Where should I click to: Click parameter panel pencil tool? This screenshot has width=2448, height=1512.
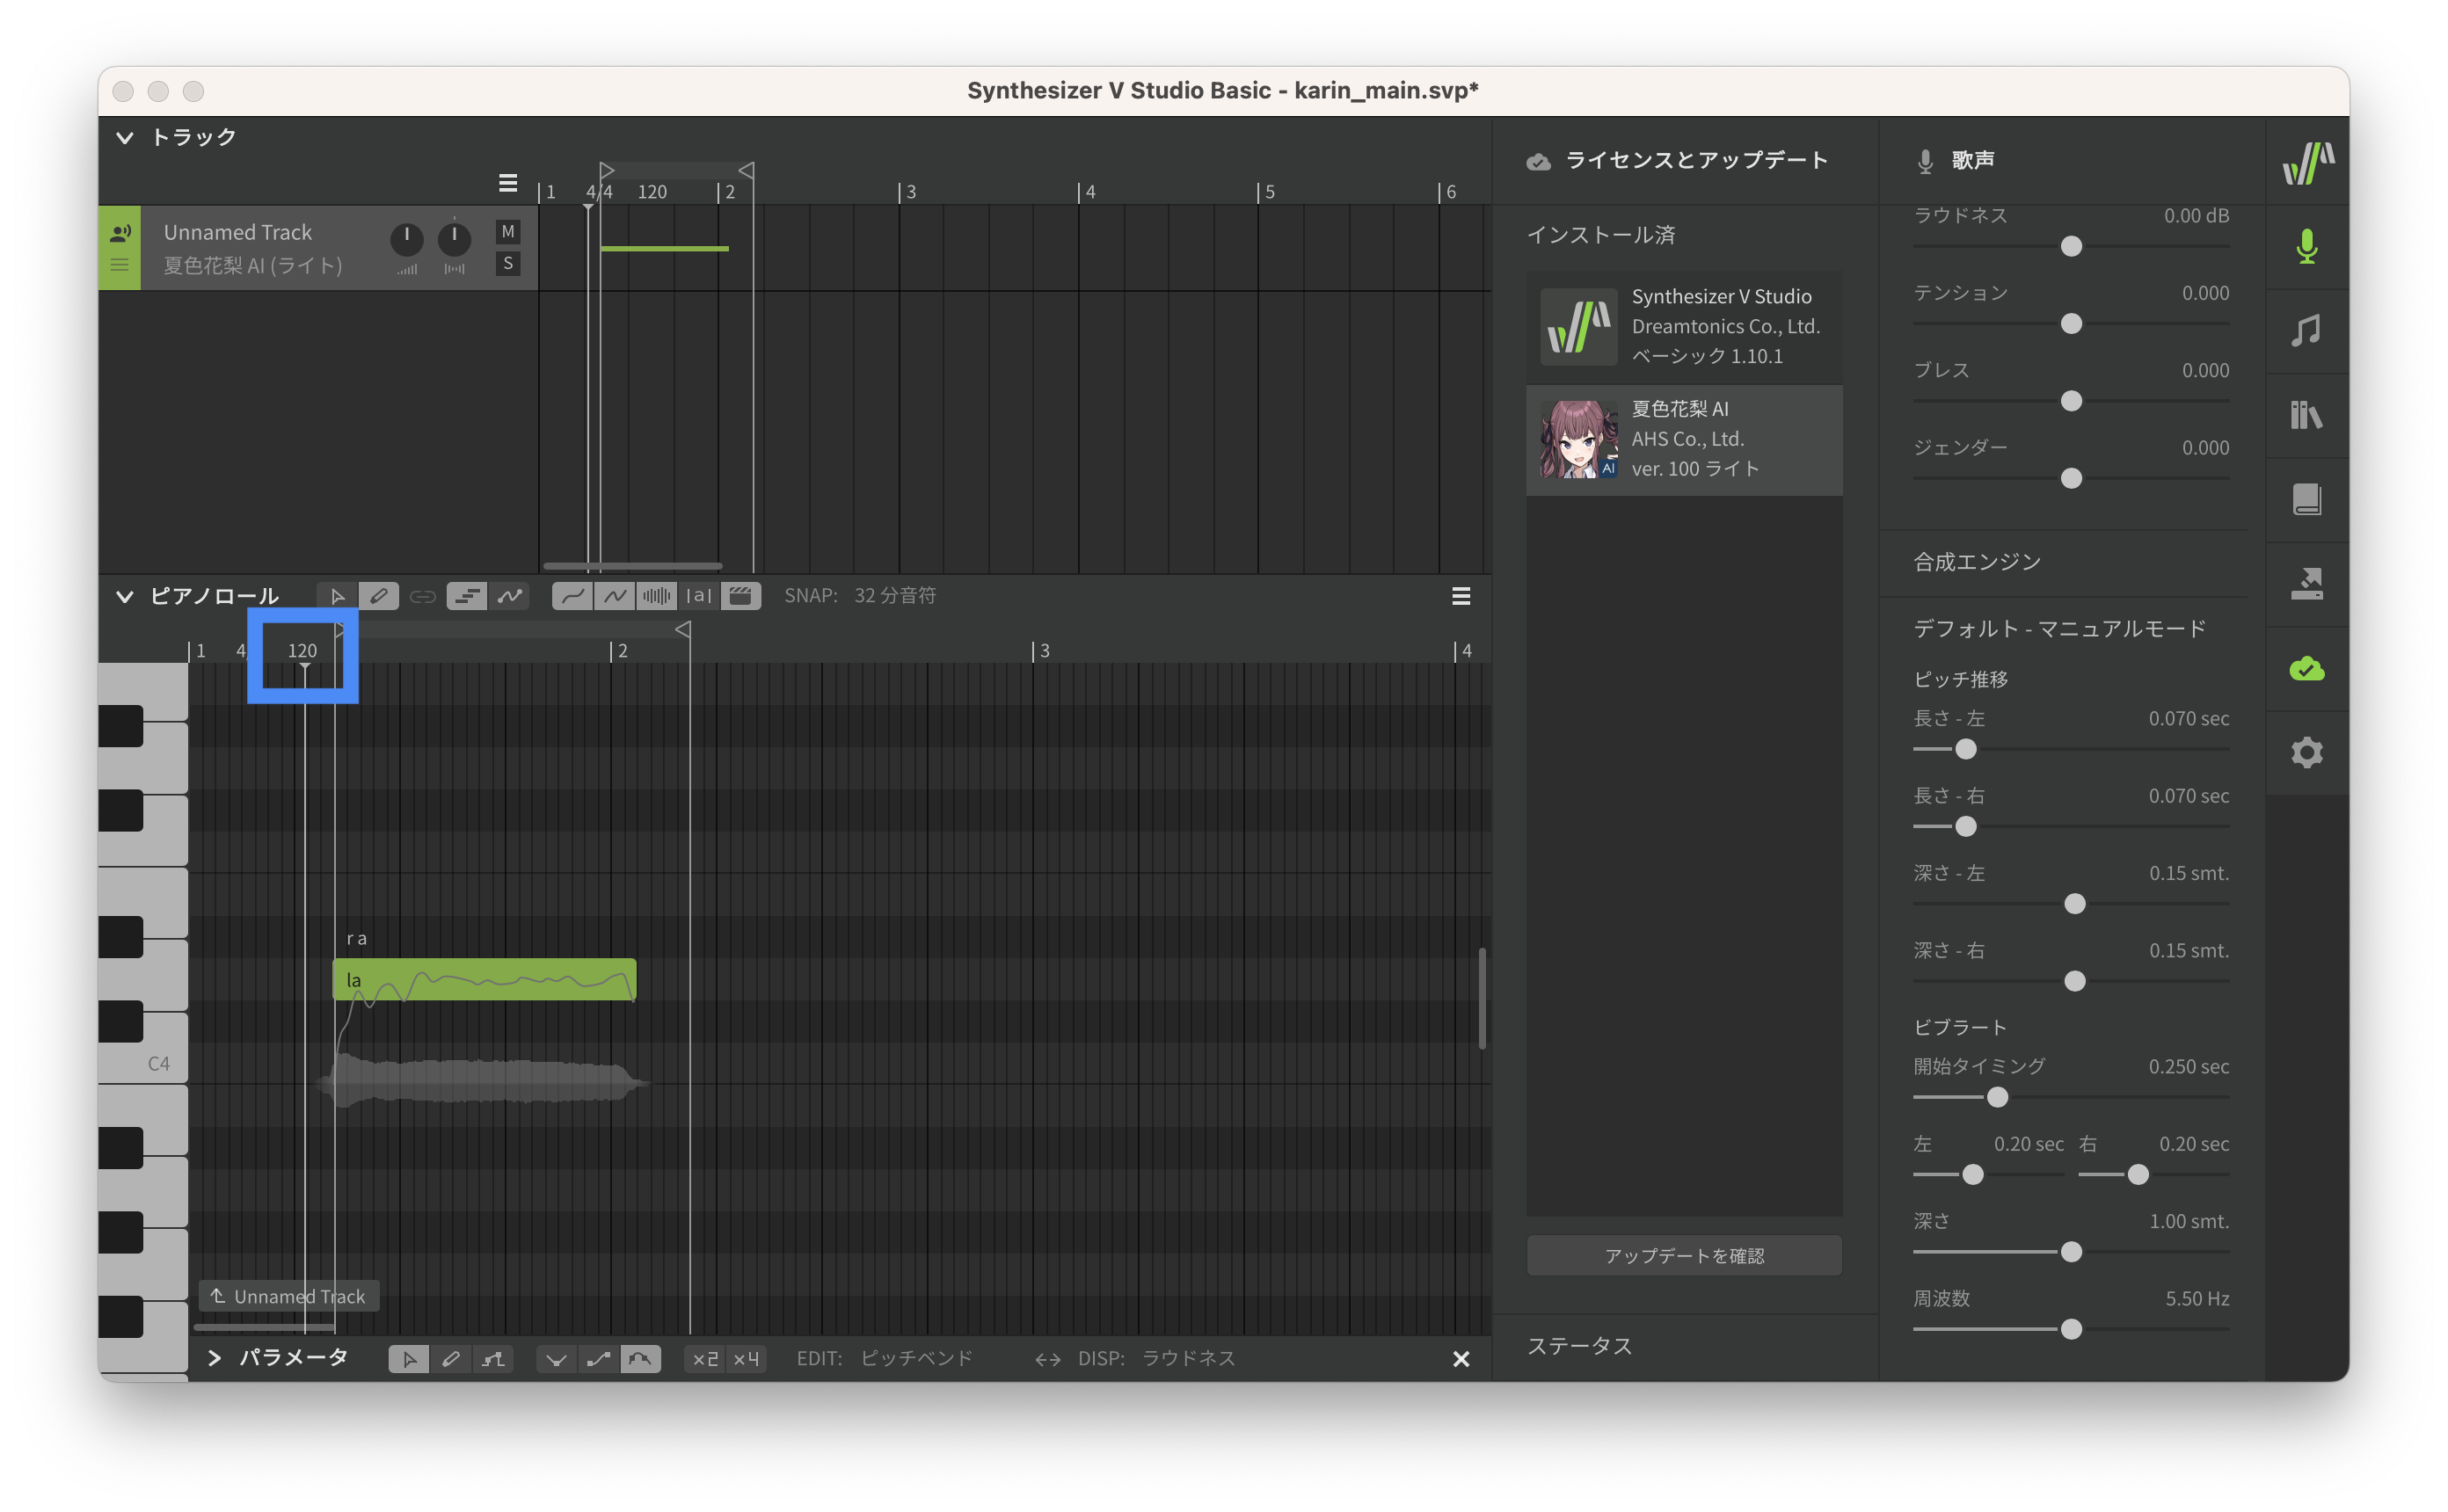[451, 1358]
